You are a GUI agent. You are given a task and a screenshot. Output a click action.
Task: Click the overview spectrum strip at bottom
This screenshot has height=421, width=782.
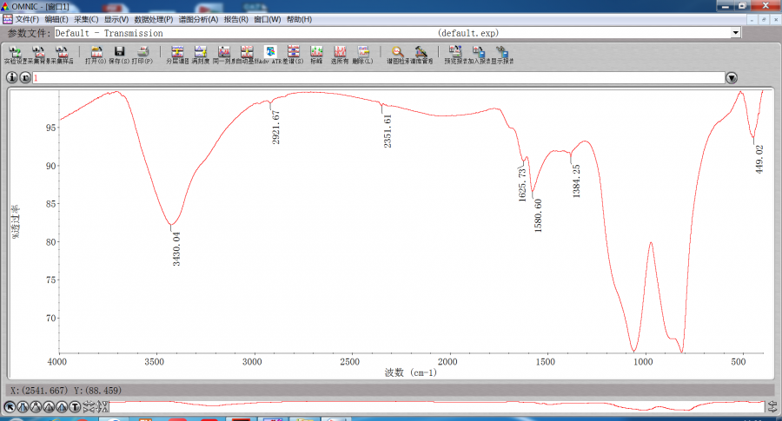437,407
